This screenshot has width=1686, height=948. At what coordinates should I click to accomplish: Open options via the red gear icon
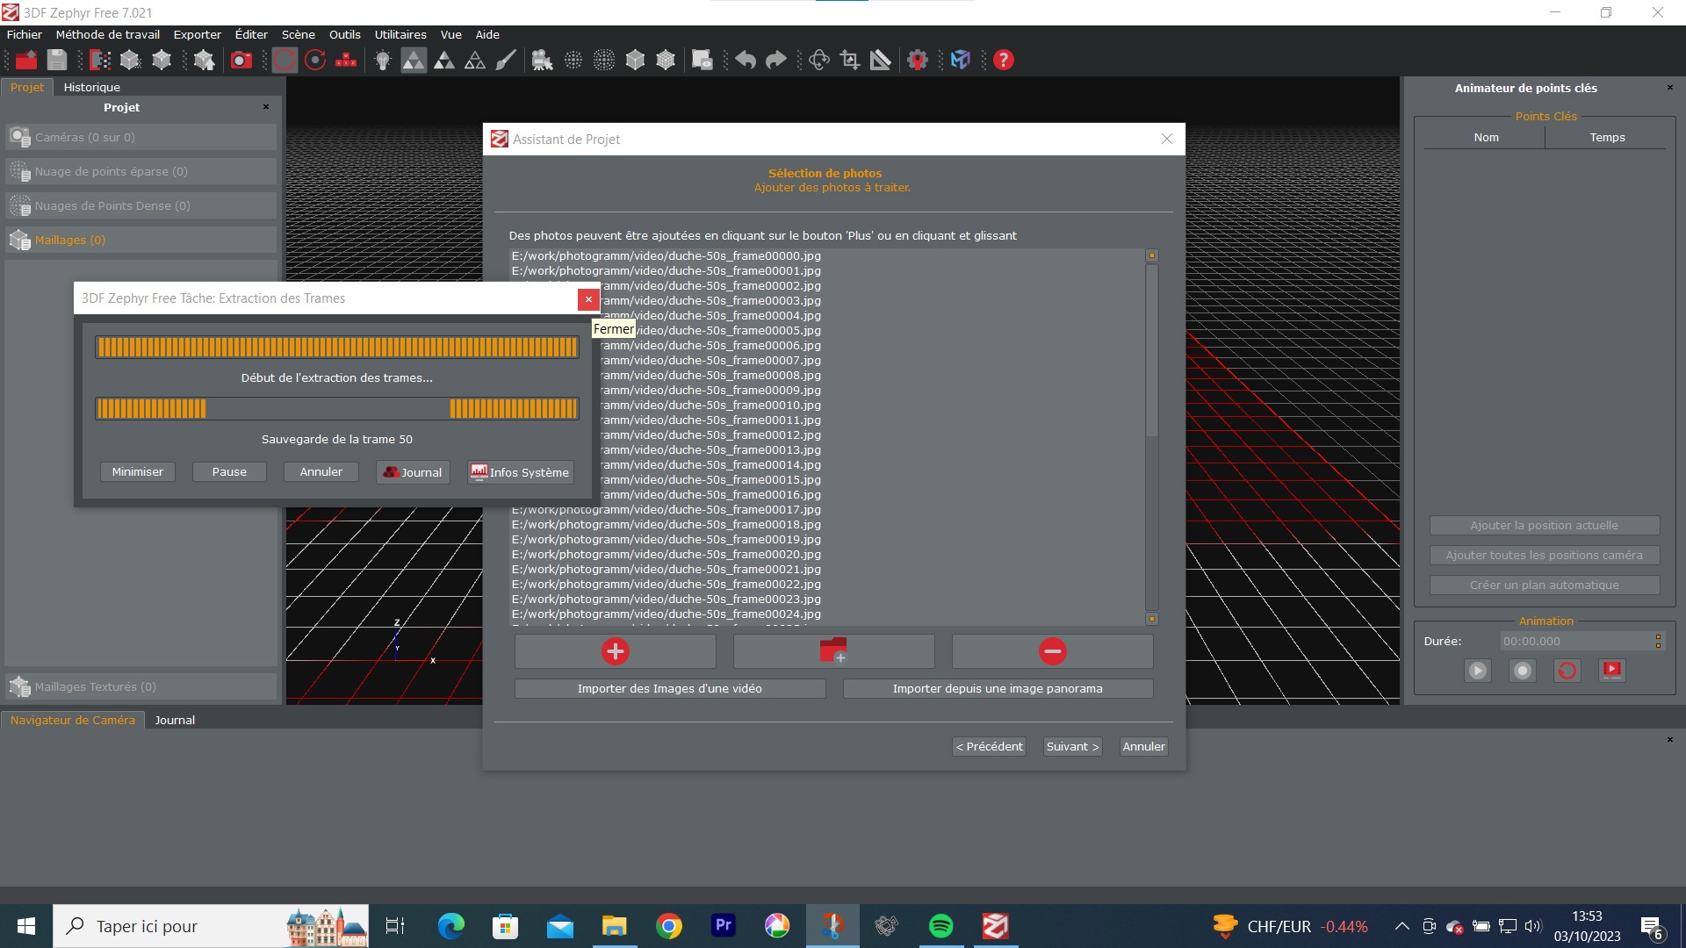coord(918,60)
